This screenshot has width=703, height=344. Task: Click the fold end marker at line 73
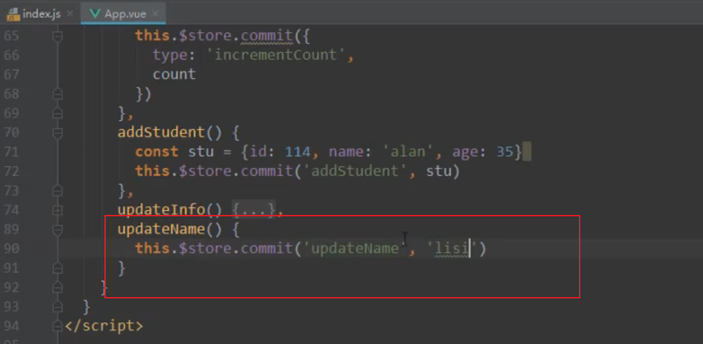pos(57,191)
